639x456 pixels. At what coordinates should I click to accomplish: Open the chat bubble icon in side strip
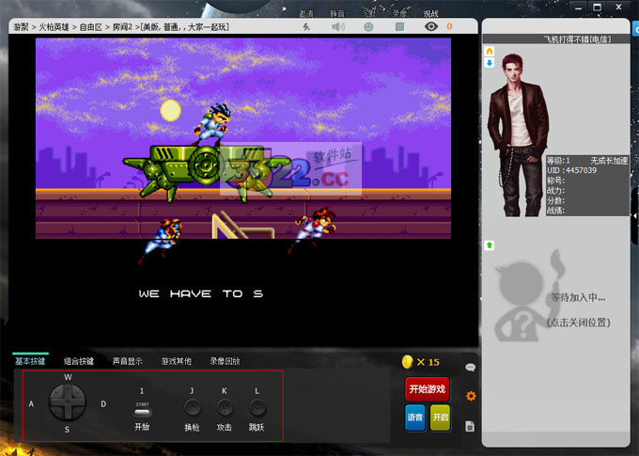click(x=471, y=368)
